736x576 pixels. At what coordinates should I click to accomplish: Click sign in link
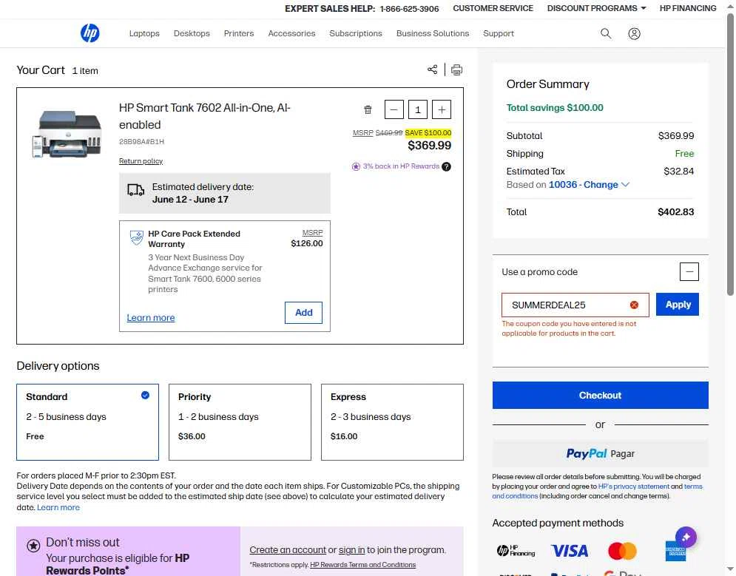(x=351, y=549)
